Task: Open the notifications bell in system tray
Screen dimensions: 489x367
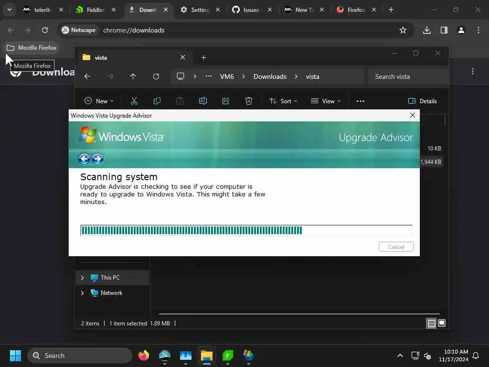Action: point(476,356)
